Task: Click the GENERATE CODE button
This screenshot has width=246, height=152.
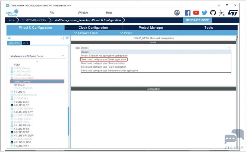Action: pyautogui.click(x=197, y=20)
